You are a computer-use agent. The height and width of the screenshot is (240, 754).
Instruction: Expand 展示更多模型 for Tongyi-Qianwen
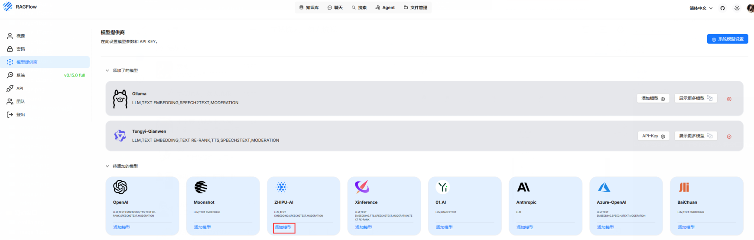[x=695, y=136]
